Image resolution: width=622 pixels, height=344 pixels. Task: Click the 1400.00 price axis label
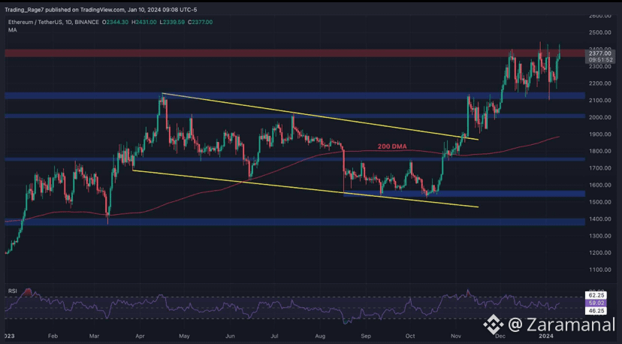pyautogui.click(x=599, y=219)
